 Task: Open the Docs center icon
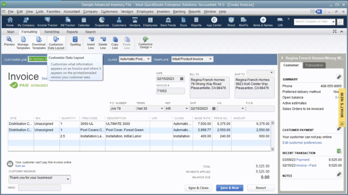(x=183, y=22)
